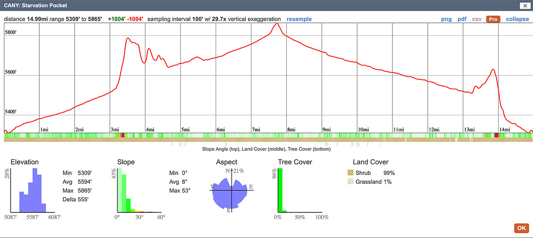This screenshot has width=533, height=238.
Task: Export the profile as pdf
Action: 462,19
